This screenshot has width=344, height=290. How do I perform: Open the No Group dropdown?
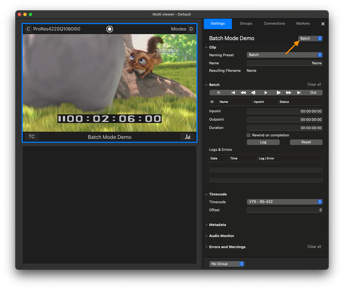(227, 264)
